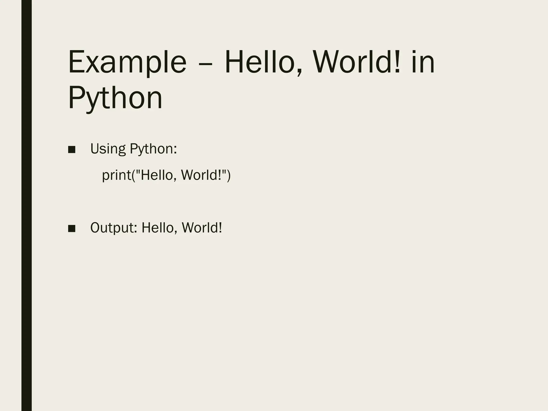Click the word "Output:" in second bullet
This screenshot has width=548, height=411.
(114, 228)
